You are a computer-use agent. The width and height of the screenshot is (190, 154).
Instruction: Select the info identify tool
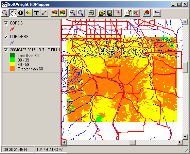(21, 13)
